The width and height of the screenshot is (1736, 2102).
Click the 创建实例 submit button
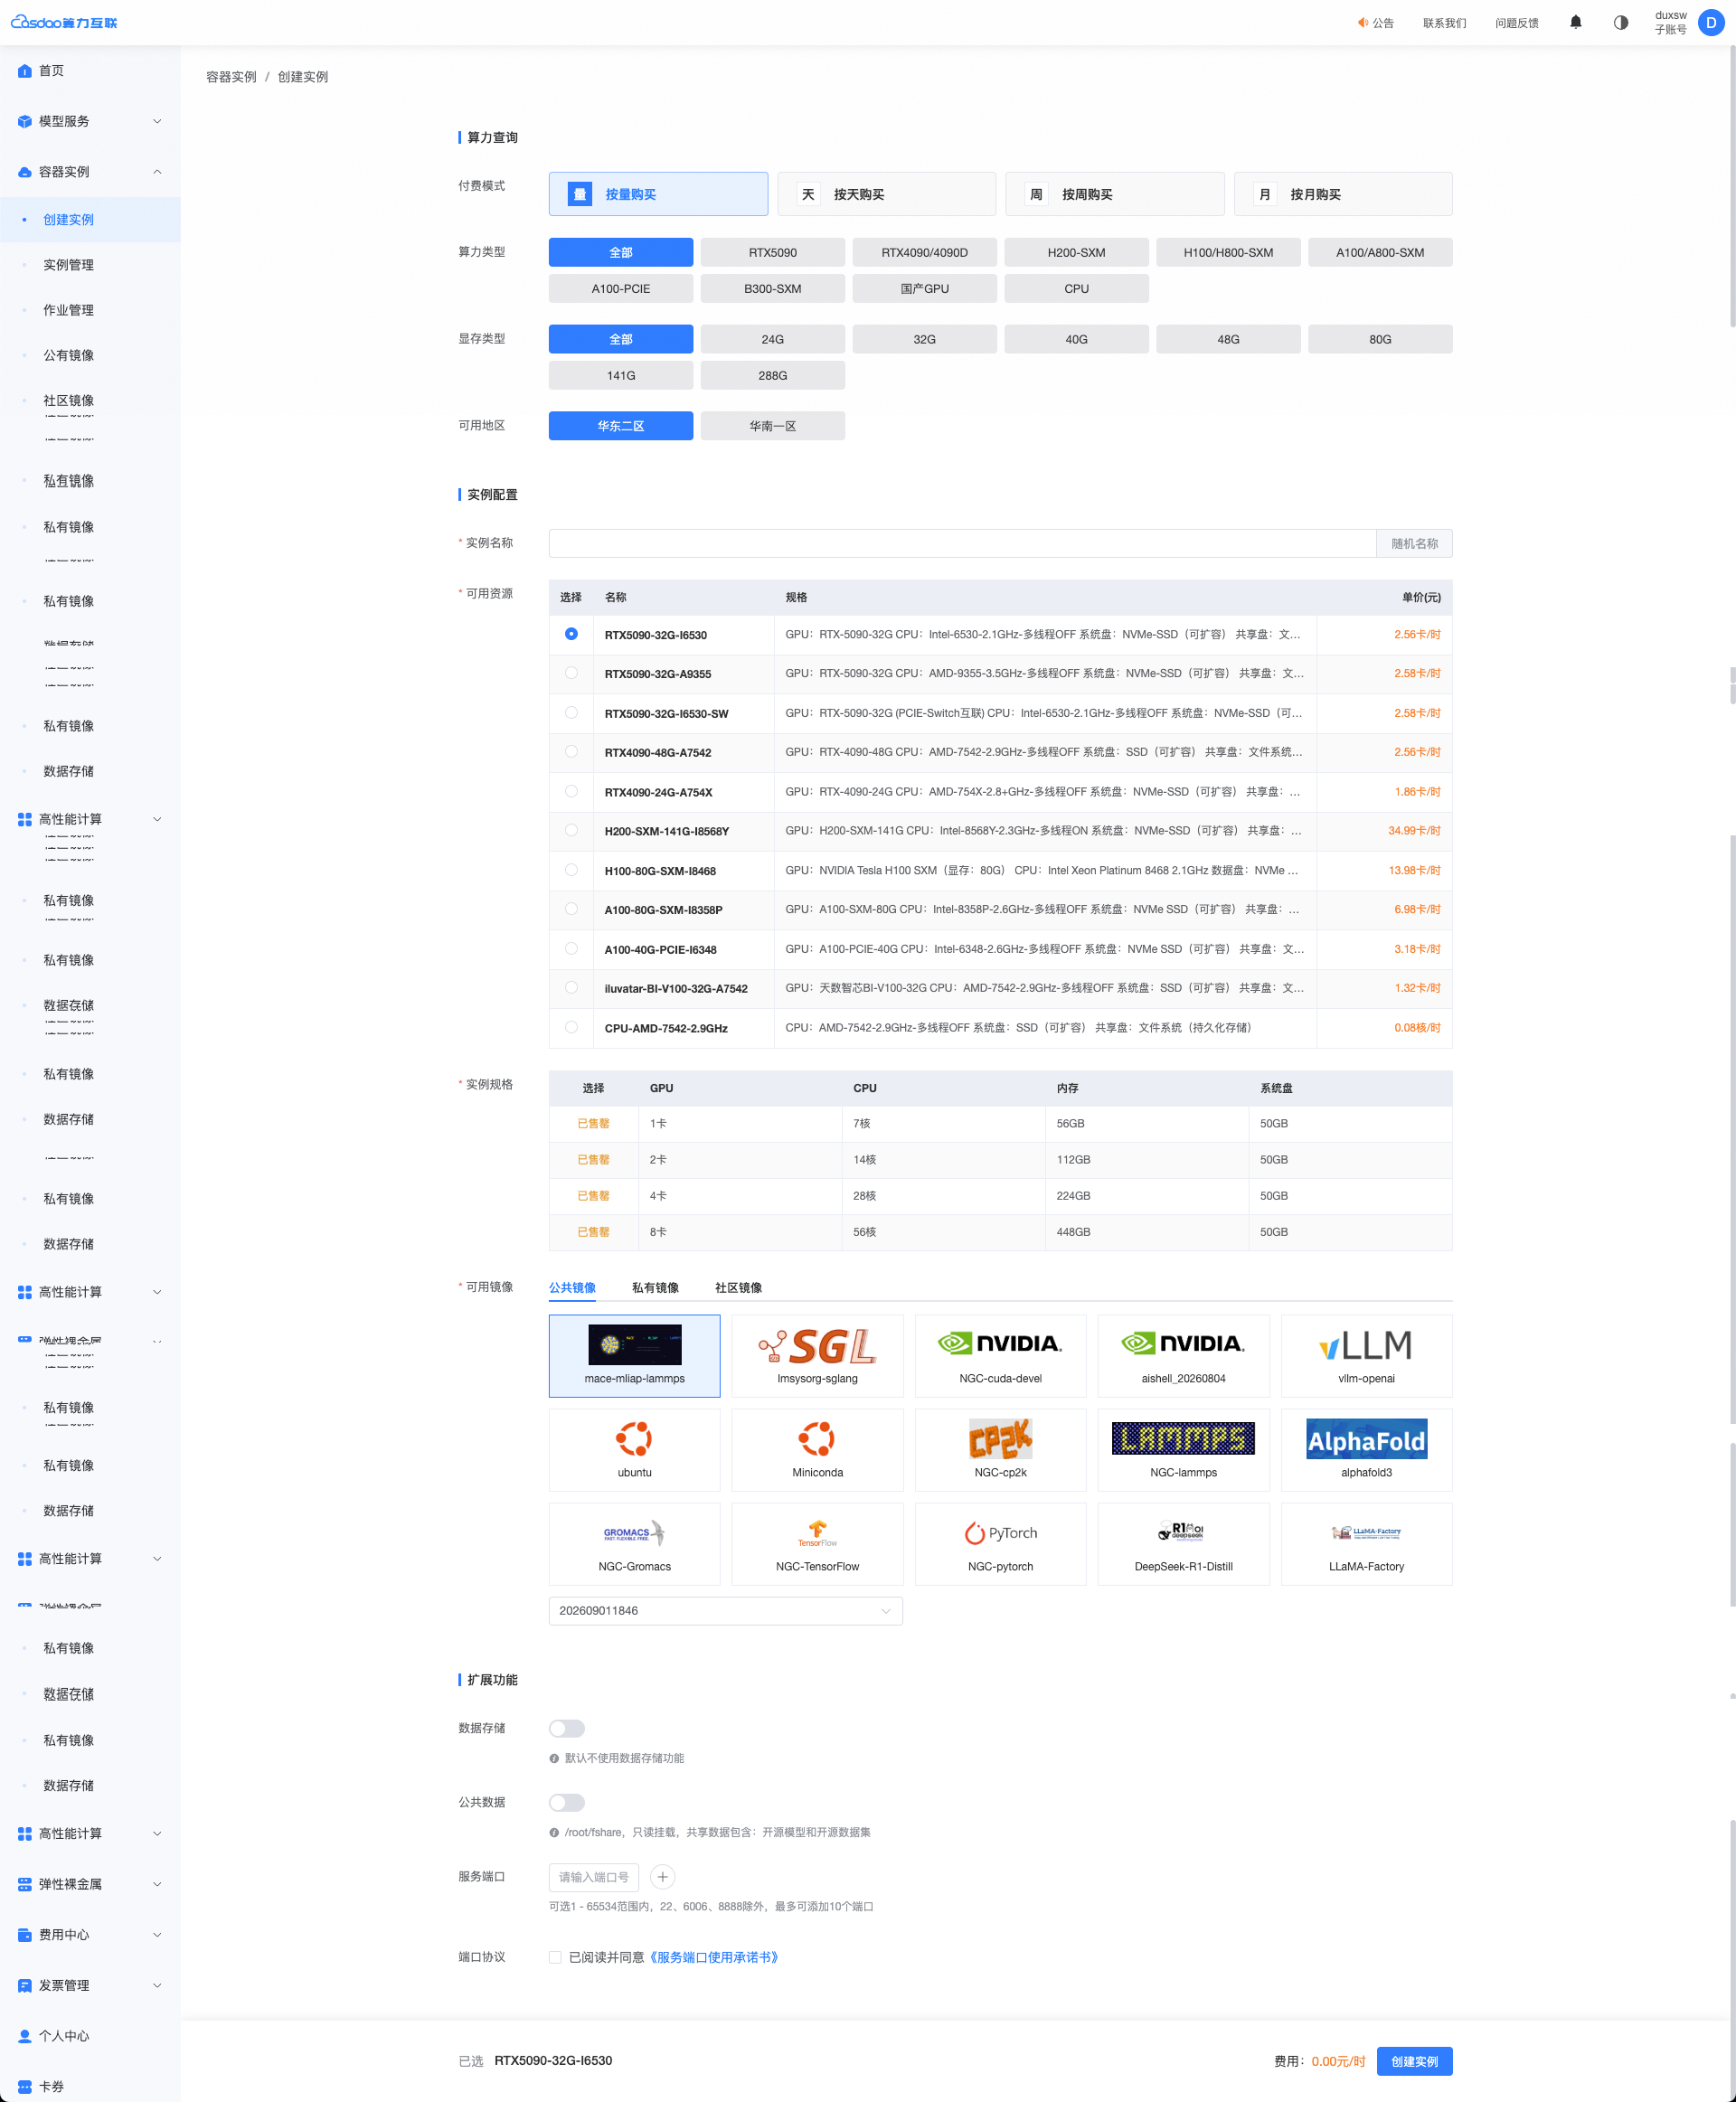(x=1414, y=2061)
